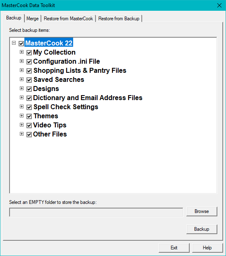Toggle the Other Files checkbox
This screenshot has width=226, height=256.
click(x=29, y=135)
